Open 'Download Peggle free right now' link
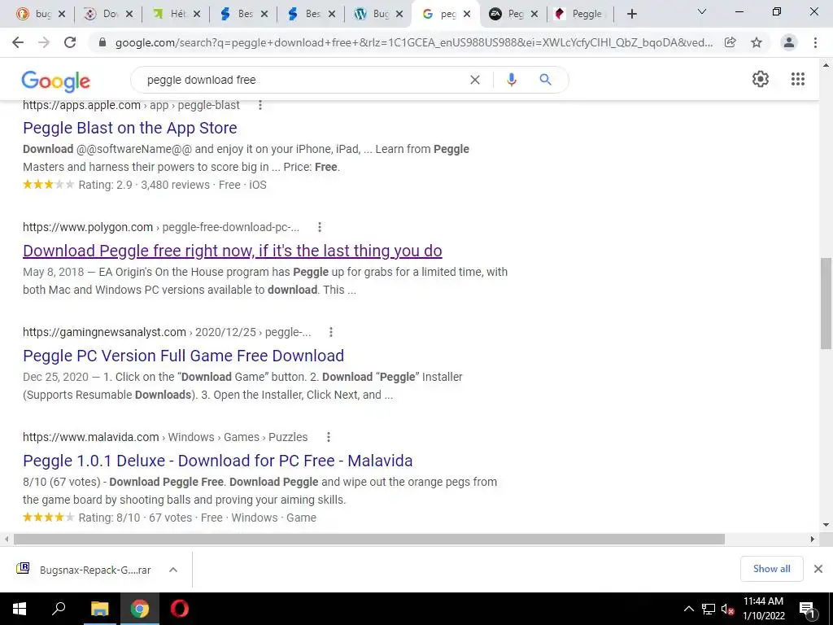Screen dimensions: 833x625 pyautogui.click(x=233, y=251)
